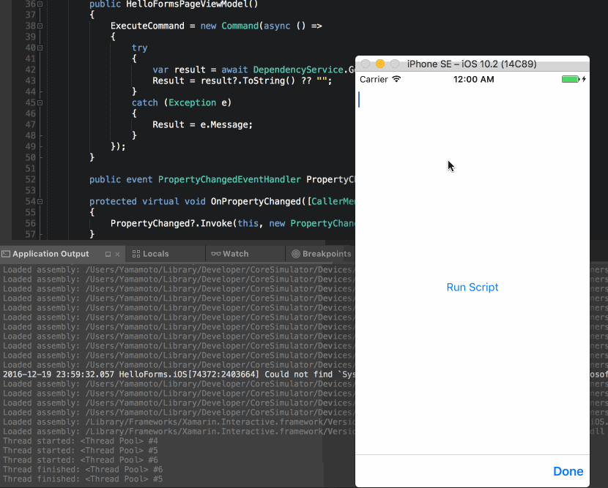Click line number 51 in the gutter
The image size is (608, 488).
[30, 168]
